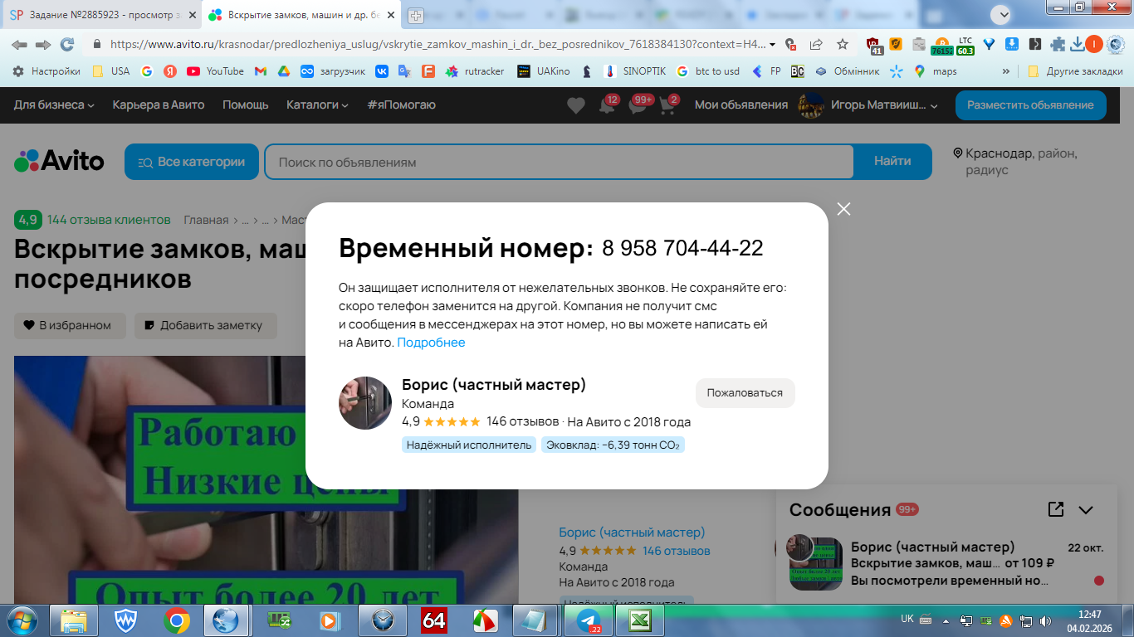Click browser Forward arrow
Viewport: 1134px width, 637px height.
point(43,44)
